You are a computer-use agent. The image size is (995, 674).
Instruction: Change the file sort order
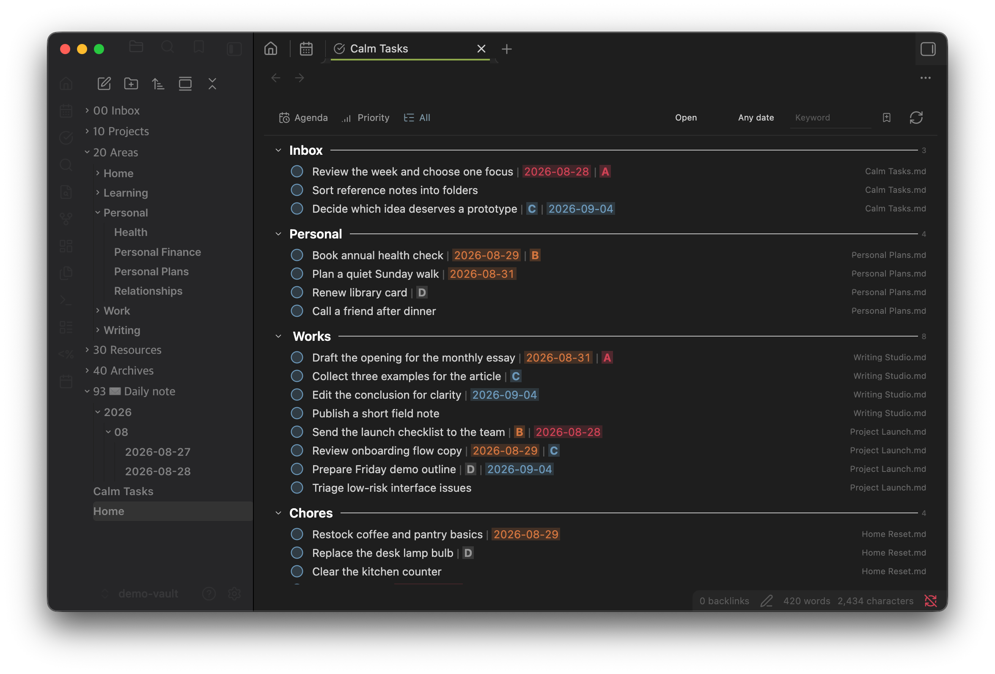[158, 83]
